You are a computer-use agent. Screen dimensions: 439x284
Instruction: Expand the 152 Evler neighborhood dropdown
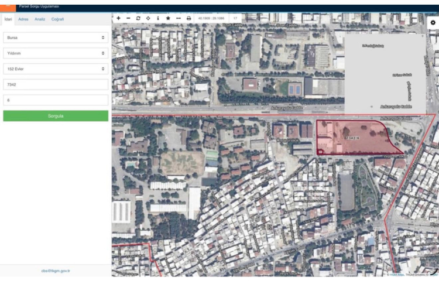coord(56,69)
